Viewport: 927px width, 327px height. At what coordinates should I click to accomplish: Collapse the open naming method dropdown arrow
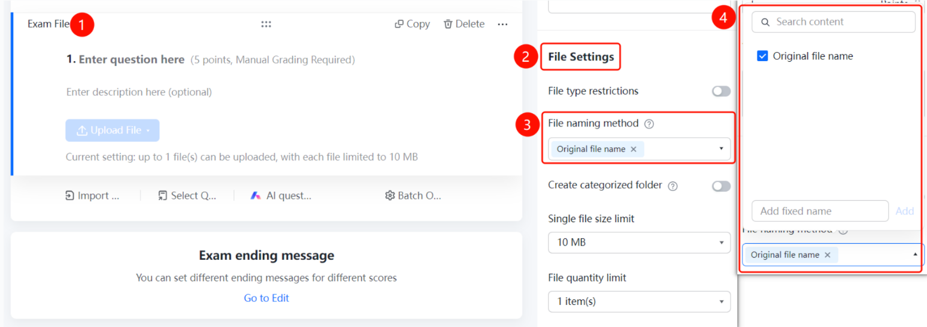click(x=915, y=255)
